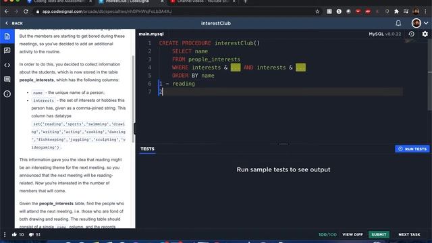Click the thumbs down dislike icon
This screenshot has width=432, height=243.
click(31, 235)
